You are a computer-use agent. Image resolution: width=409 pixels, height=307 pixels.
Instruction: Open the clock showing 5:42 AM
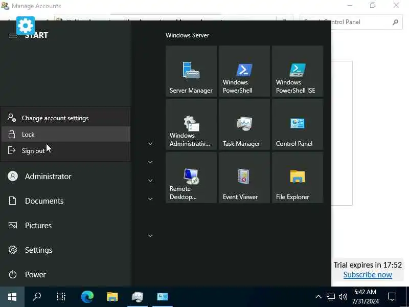click(365, 297)
